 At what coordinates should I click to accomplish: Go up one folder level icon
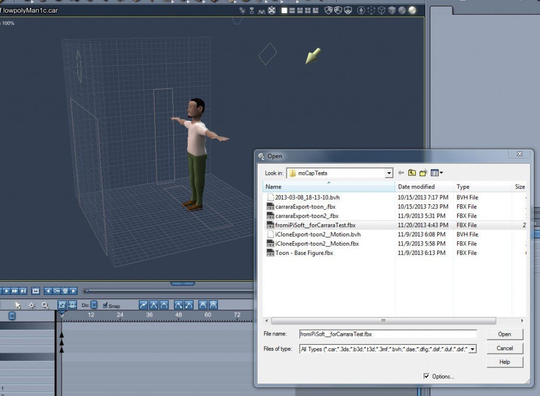point(412,173)
